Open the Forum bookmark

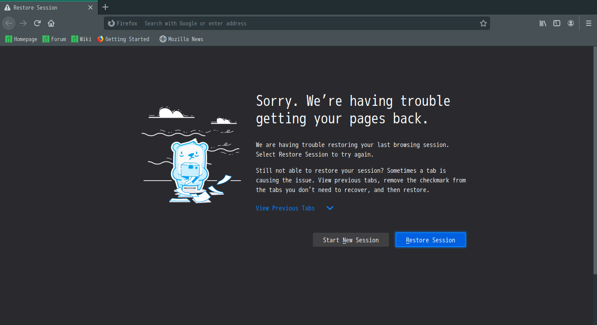coord(54,39)
